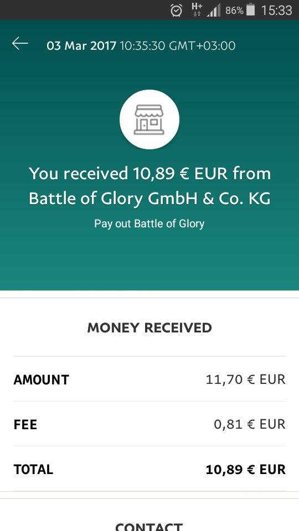Tap the back arrow icon
The height and width of the screenshot is (531, 299).
pyautogui.click(x=20, y=44)
